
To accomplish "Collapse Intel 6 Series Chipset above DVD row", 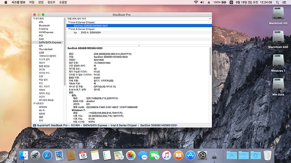I will coord(69,29).
